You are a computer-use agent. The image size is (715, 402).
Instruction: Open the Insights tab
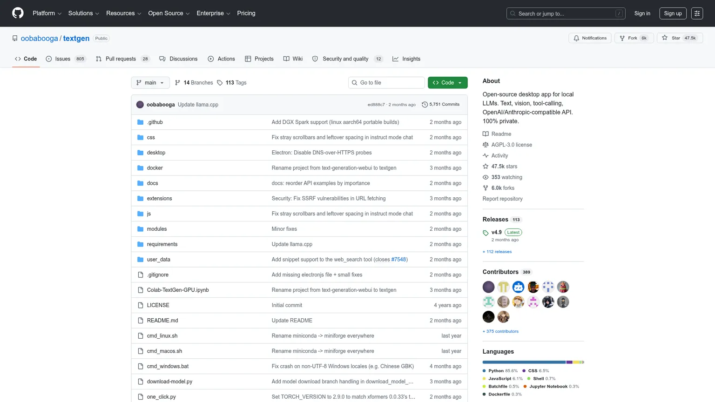point(406,59)
